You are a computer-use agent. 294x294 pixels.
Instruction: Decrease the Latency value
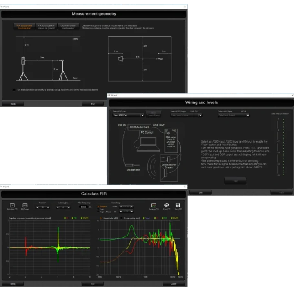click(58, 207)
